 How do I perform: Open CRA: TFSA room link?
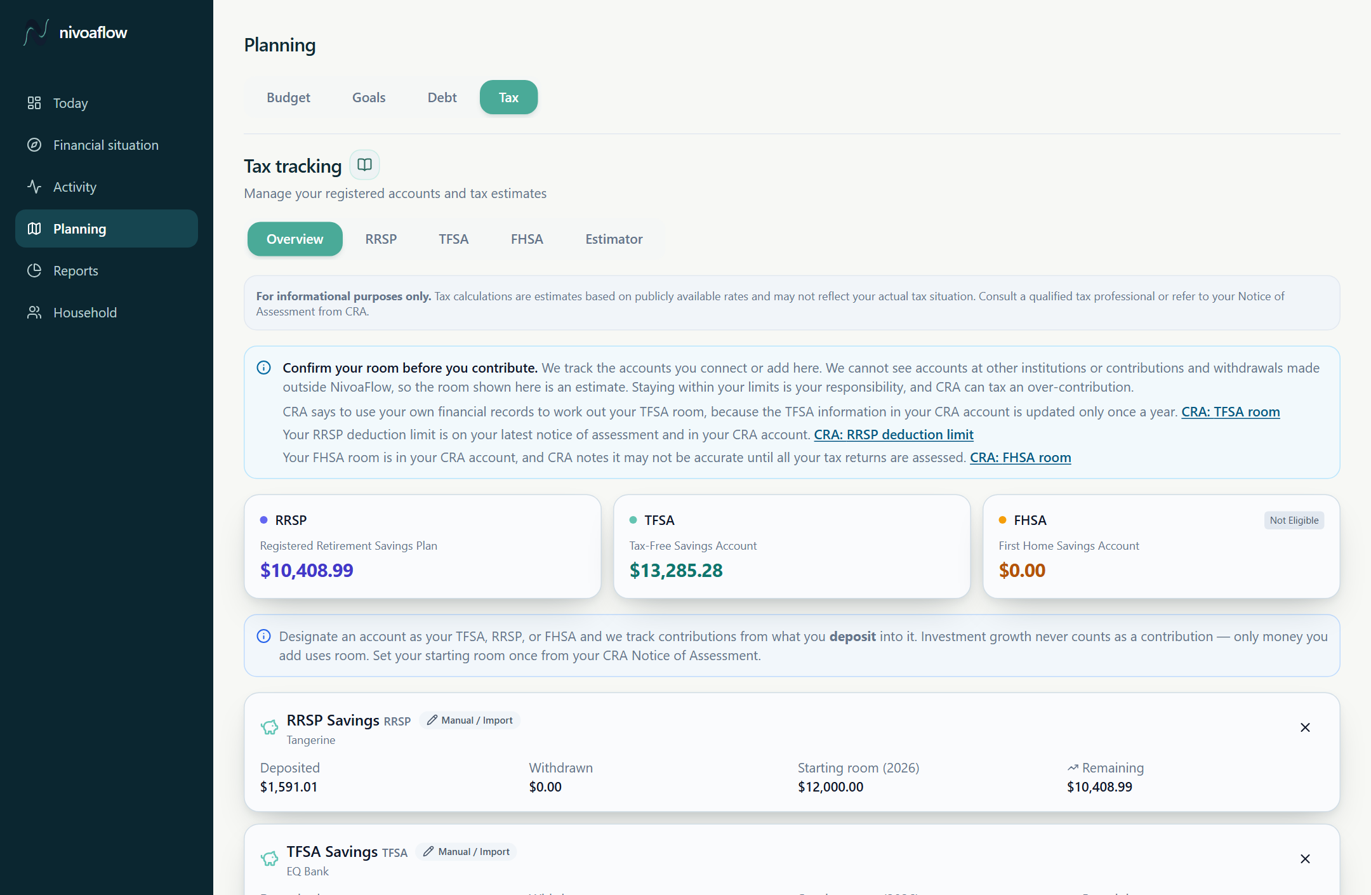[1230, 411]
